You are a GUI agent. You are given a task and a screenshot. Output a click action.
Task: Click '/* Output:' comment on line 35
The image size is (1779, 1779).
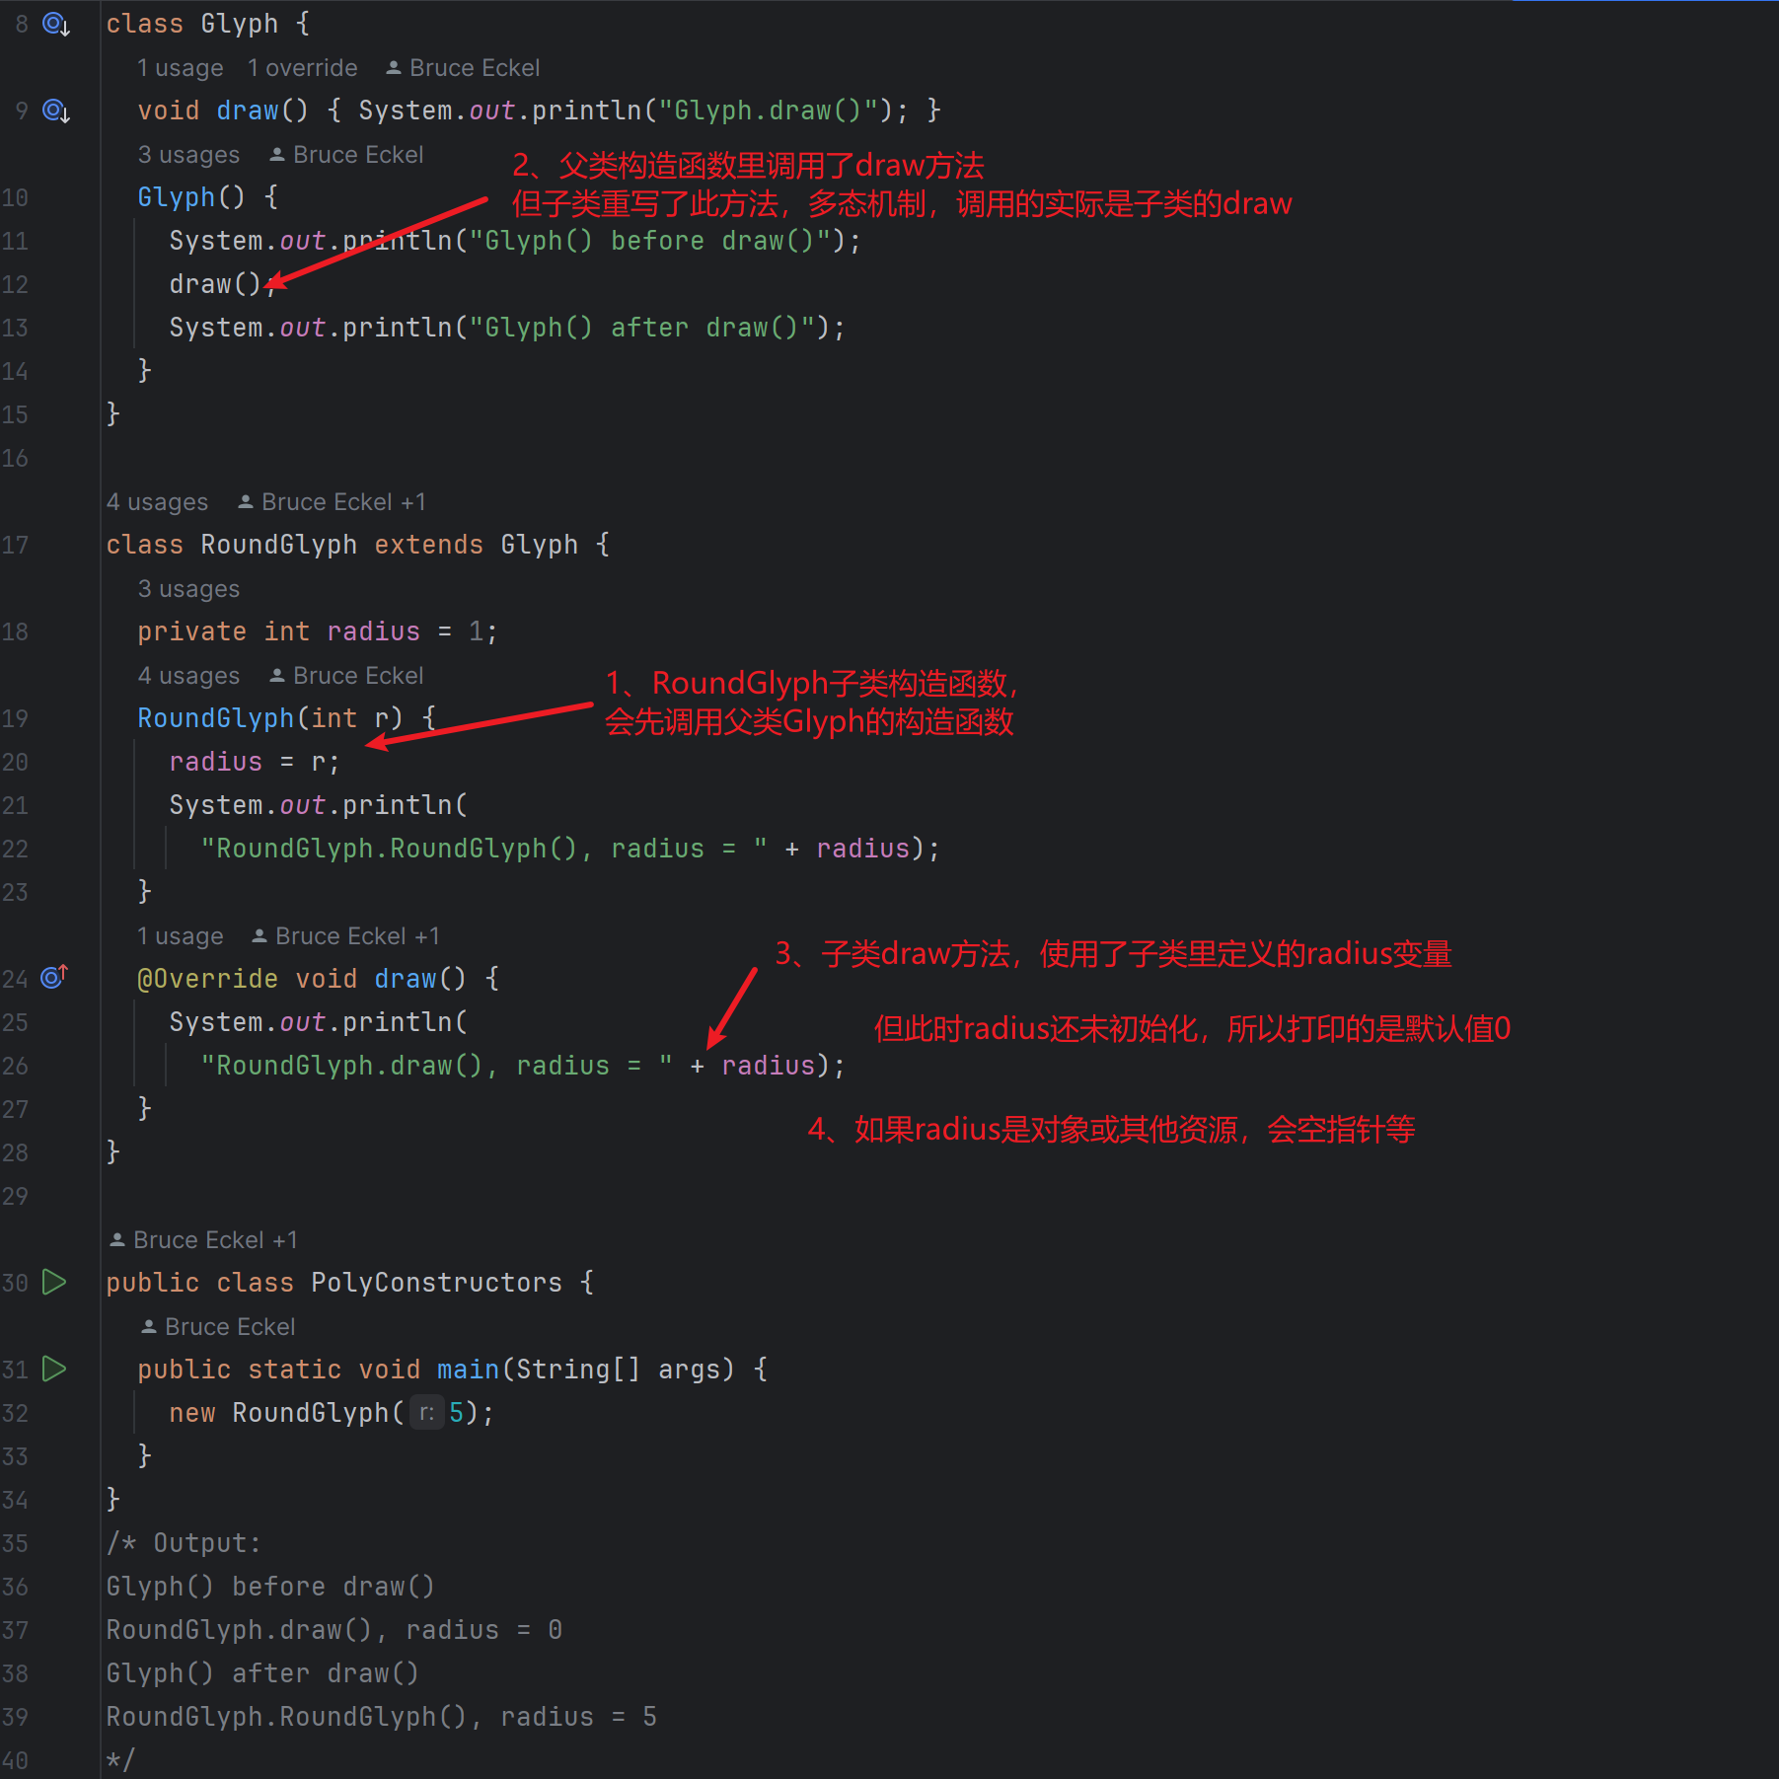click(184, 1543)
